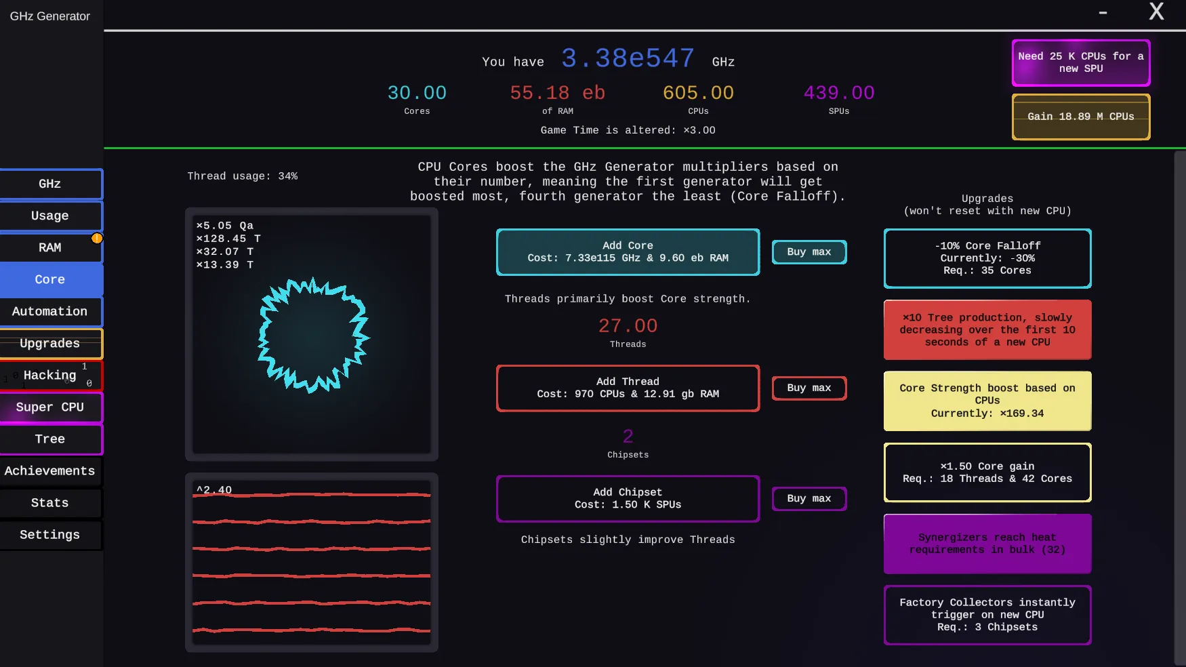Image resolution: width=1186 pixels, height=667 pixels.
Task: Select the x1.50 Core gain upgrade
Action: (987, 472)
